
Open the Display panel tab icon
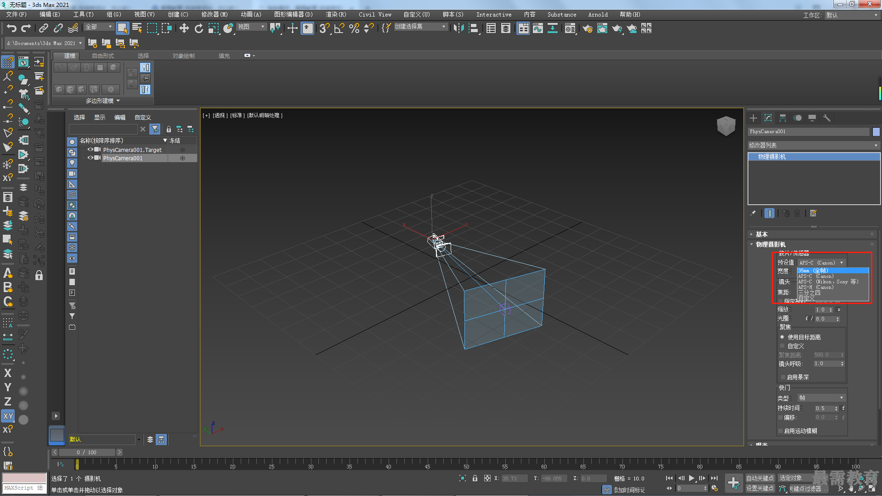point(812,118)
